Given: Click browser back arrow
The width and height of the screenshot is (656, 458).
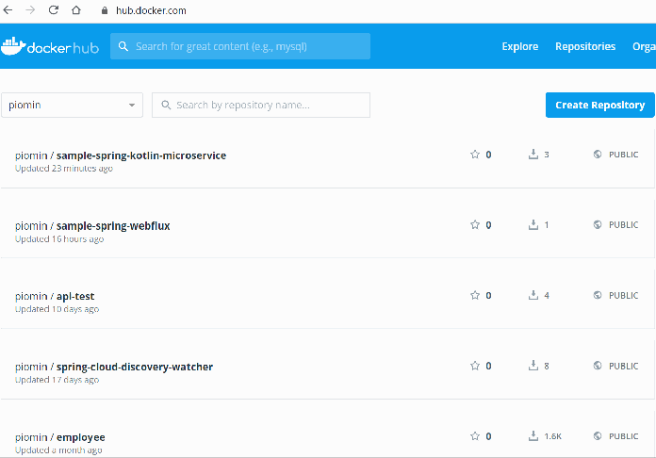Looking at the screenshot, I should click(8, 10).
